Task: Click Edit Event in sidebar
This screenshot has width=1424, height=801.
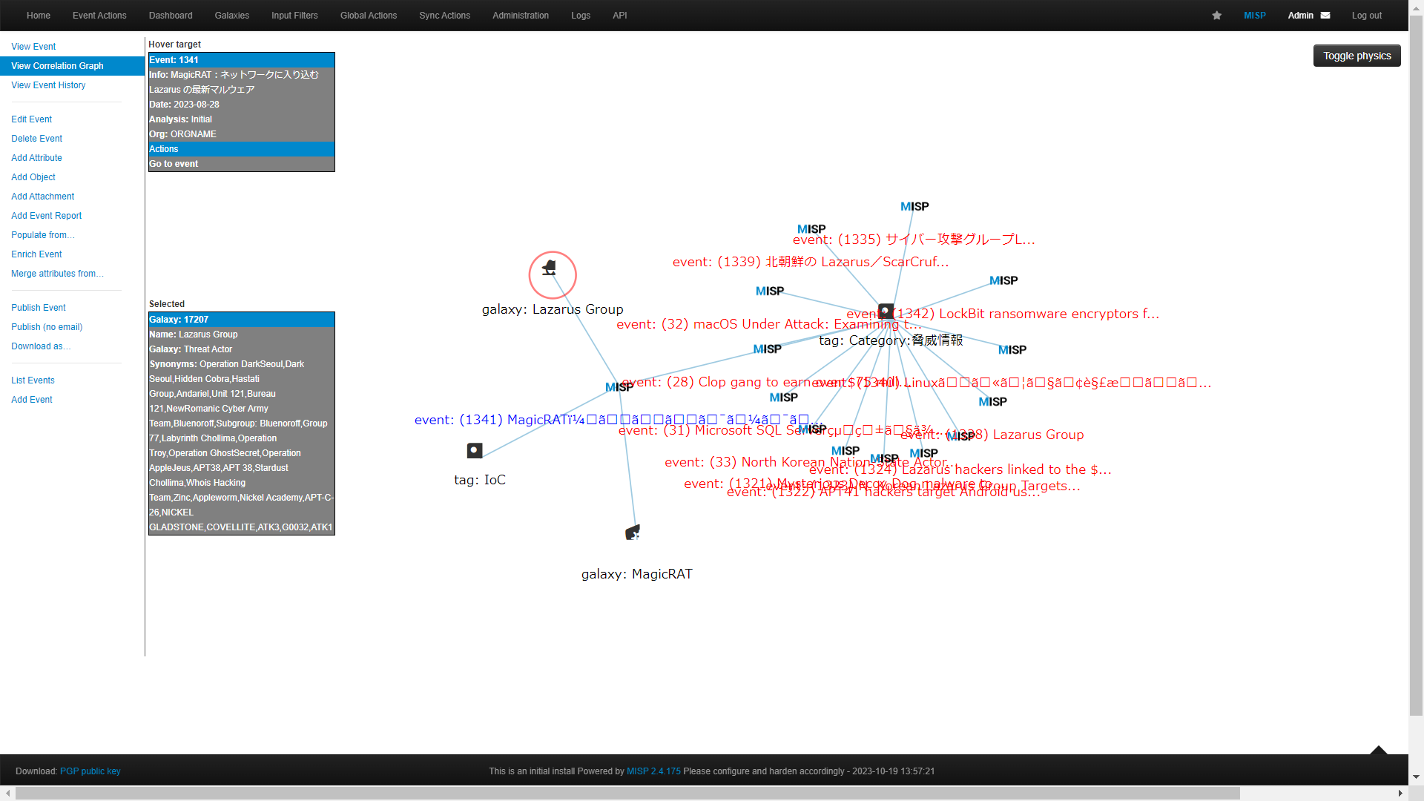Action: click(x=31, y=119)
